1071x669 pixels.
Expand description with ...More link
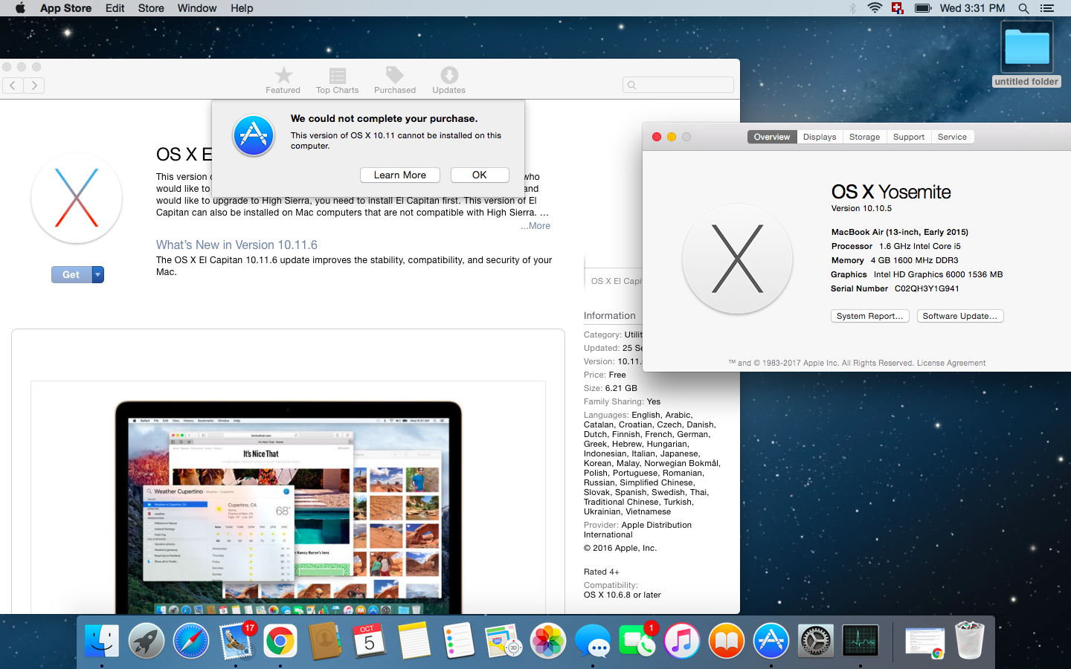(x=535, y=226)
